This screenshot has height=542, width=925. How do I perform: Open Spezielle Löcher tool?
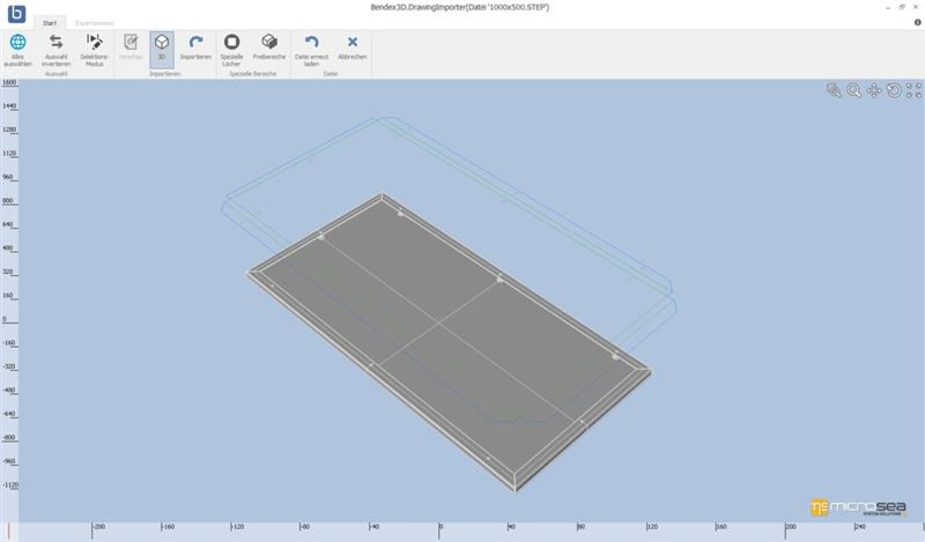tap(232, 42)
